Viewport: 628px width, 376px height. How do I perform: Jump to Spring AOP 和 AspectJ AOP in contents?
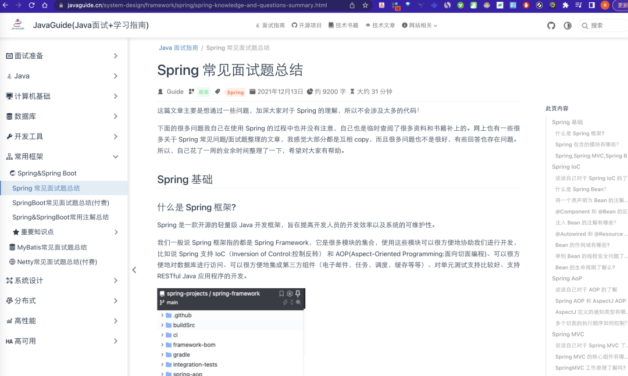tap(590, 300)
